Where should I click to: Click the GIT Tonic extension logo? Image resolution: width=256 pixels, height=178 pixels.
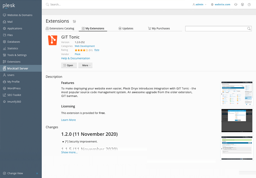pos(52,40)
